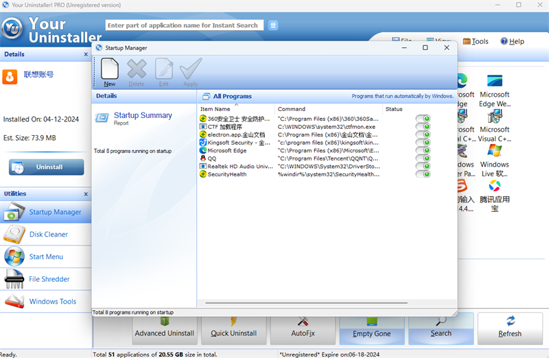Image resolution: width=549 pixels, height=358 pixels.
Task: Collapse the Utilities panel
Action: (x=86, y=194)
